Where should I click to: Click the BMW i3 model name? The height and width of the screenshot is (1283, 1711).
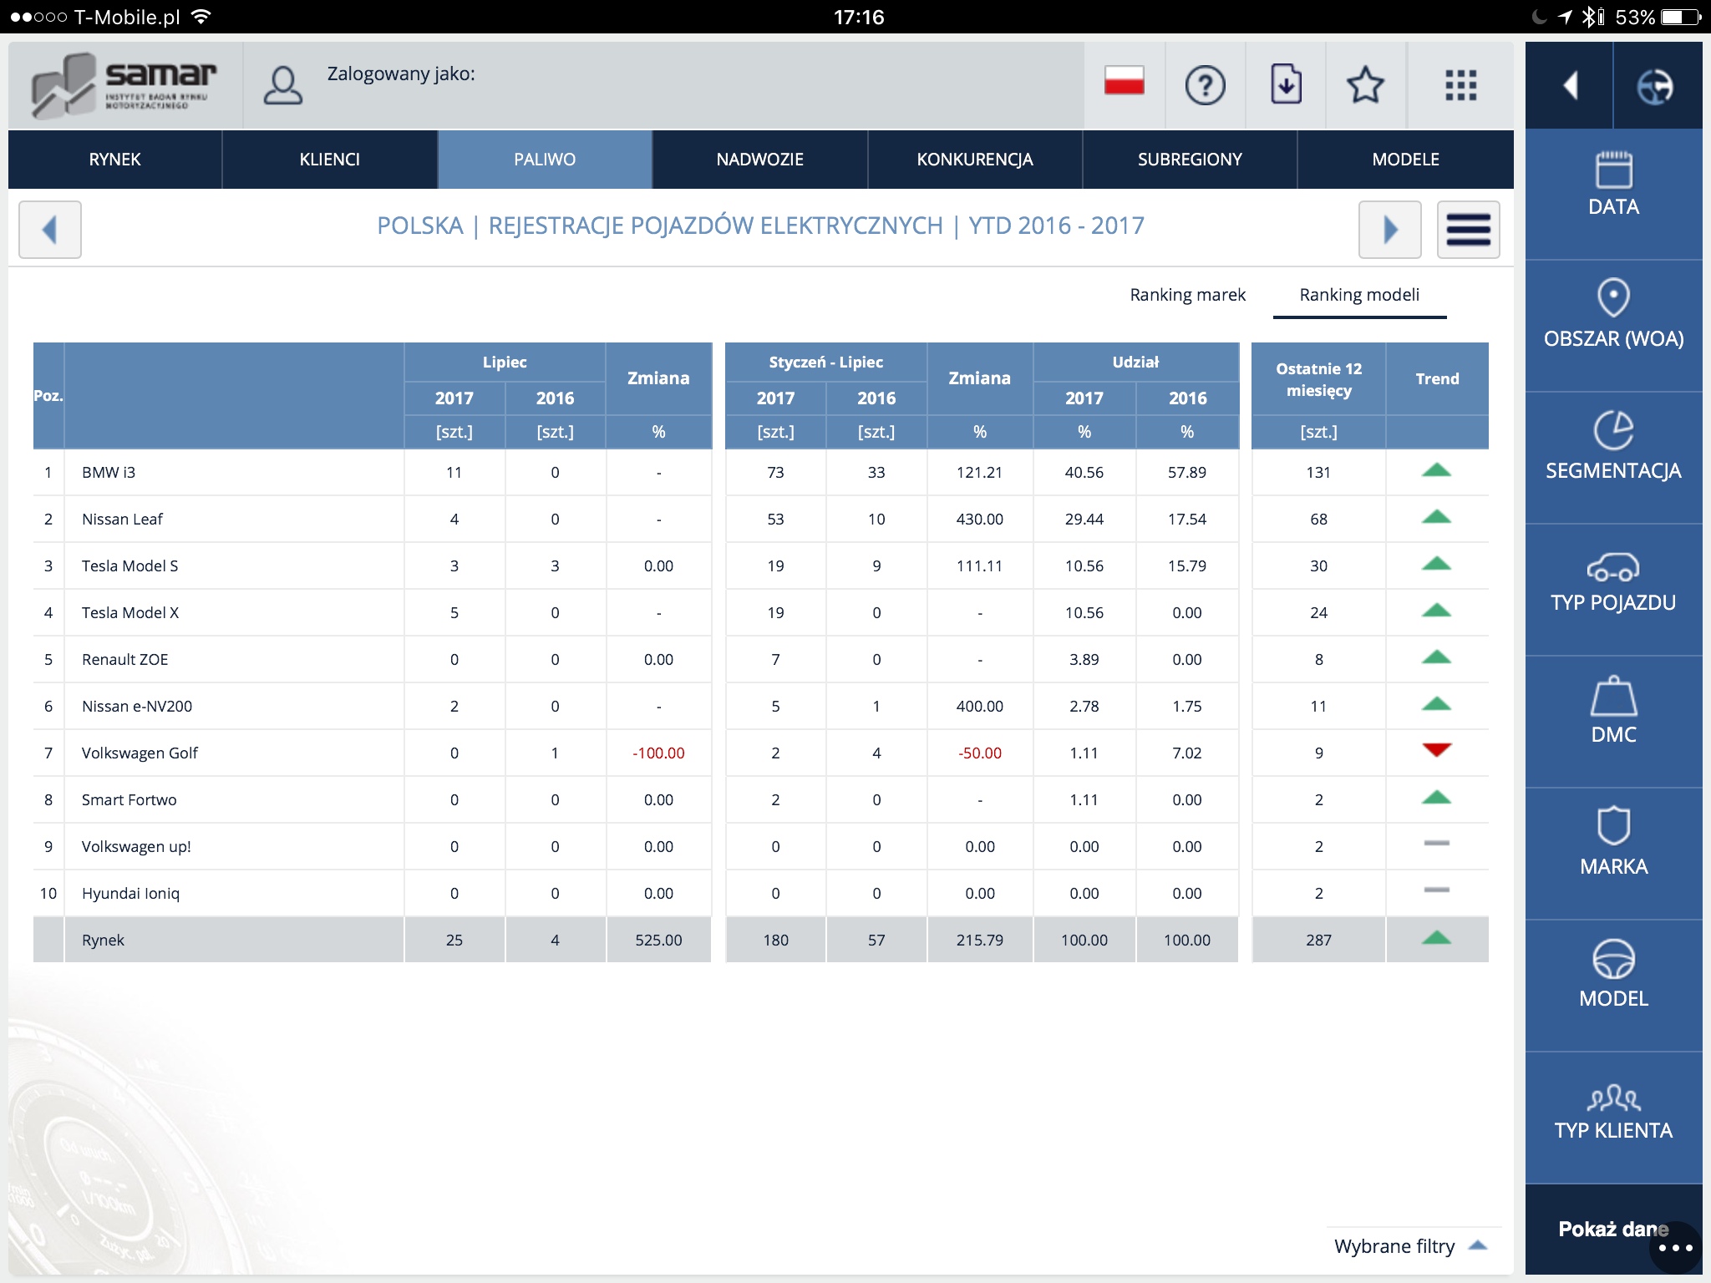pos(109,472)
